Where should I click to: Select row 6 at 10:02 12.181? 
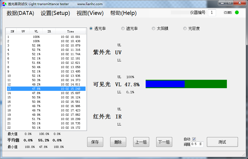(46, 58)
